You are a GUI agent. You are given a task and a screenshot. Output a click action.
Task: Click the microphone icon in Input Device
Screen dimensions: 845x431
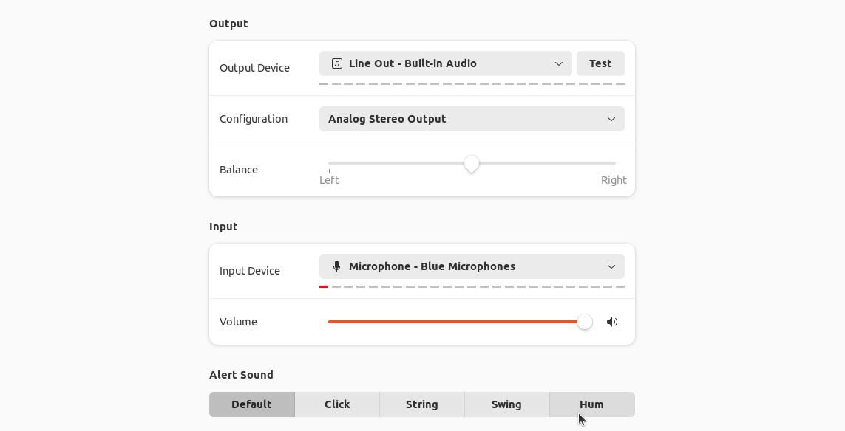(337, 266)
